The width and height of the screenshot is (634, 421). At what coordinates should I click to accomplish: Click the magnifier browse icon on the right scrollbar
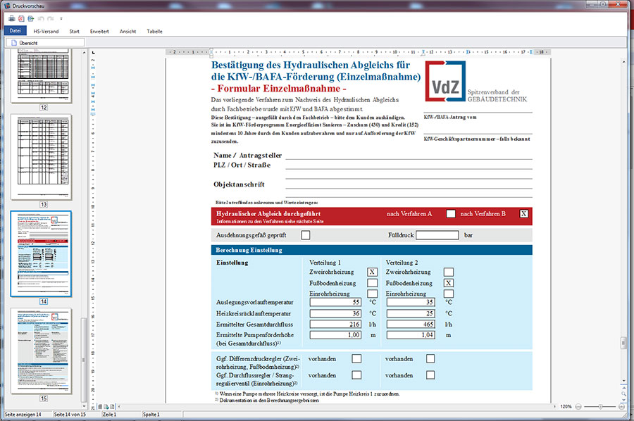(623, 394)
